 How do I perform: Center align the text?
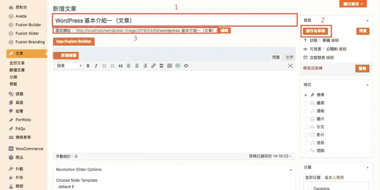pos(137,66)
